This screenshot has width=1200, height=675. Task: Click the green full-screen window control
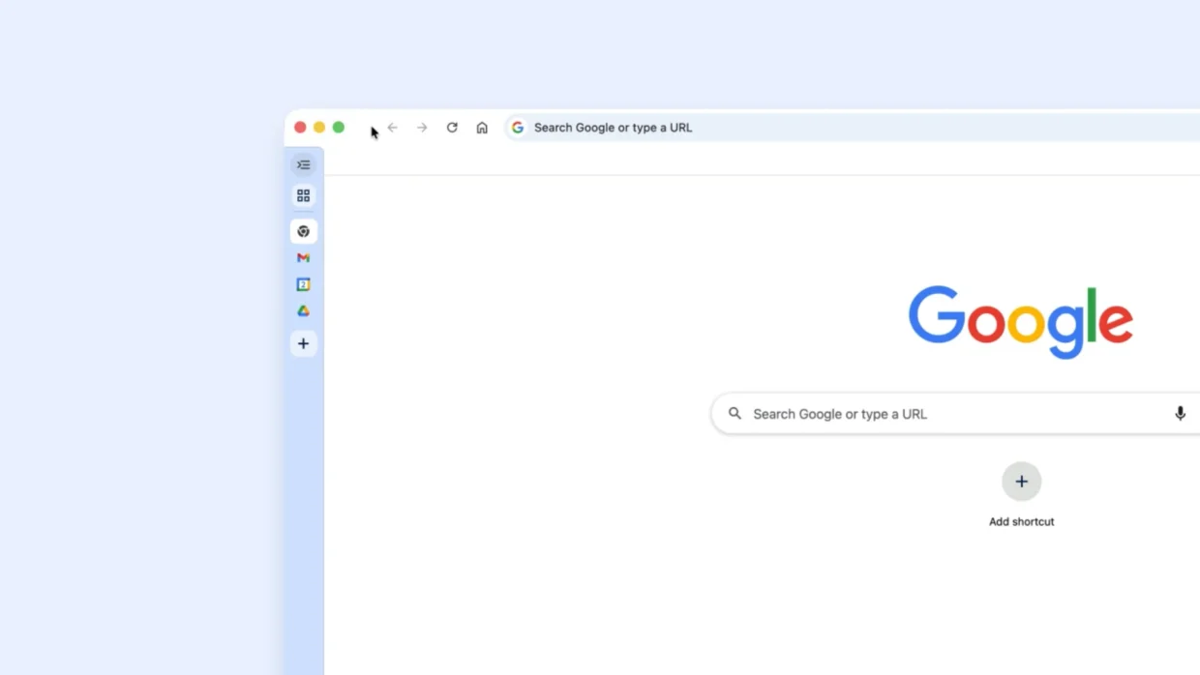338,127
